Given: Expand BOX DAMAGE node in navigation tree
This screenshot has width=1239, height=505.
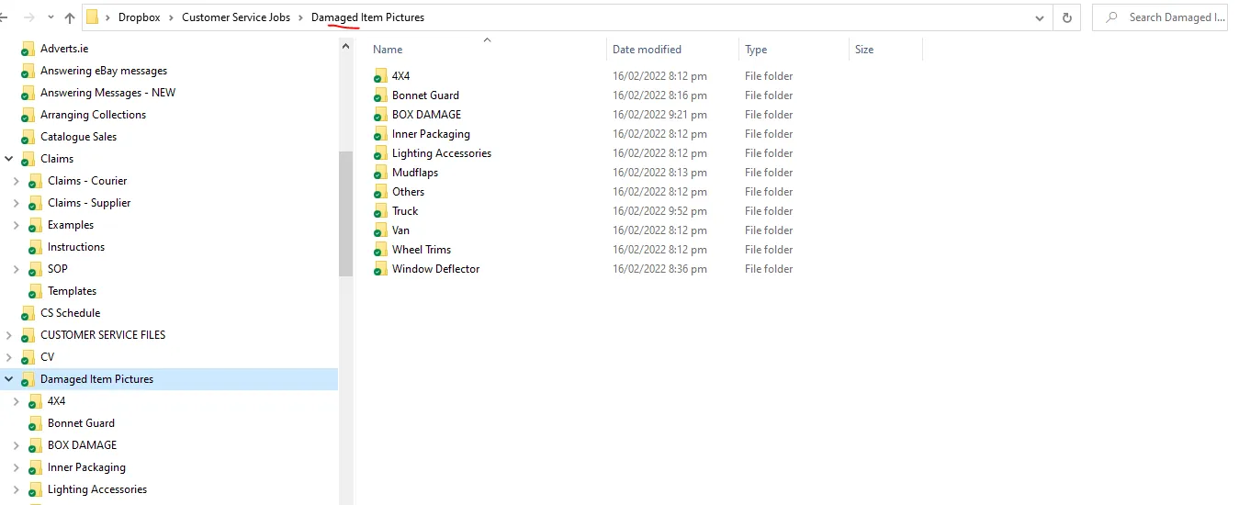Looking at the screenshot, I should point(16,445).
